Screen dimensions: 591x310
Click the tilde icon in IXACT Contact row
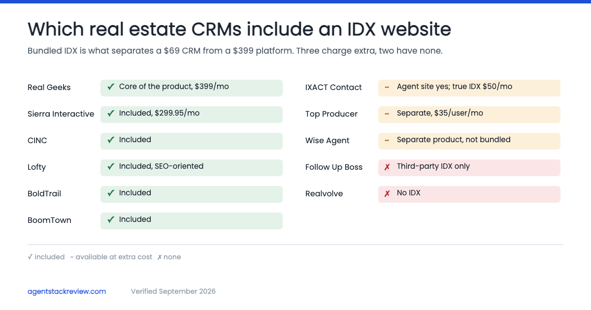click(x=387, y=87)
